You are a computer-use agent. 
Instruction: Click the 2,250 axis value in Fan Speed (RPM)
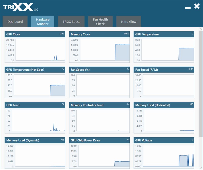pyautogui.click(x=138, y=80)
